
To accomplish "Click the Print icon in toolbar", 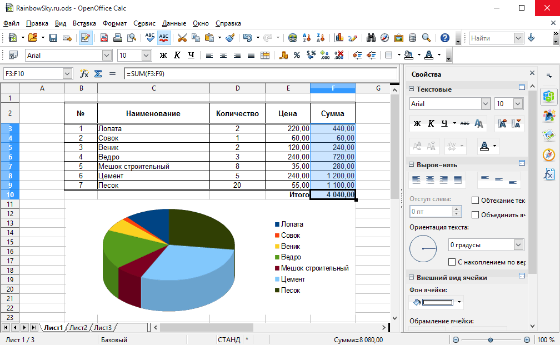I will click(118, 38).
